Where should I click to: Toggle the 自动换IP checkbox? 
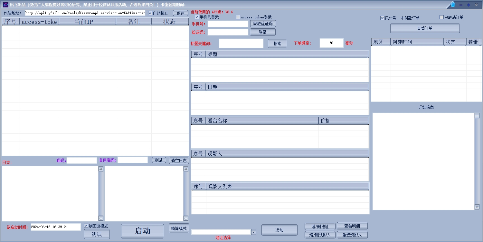pyautogui.click(x=150, y=13)
